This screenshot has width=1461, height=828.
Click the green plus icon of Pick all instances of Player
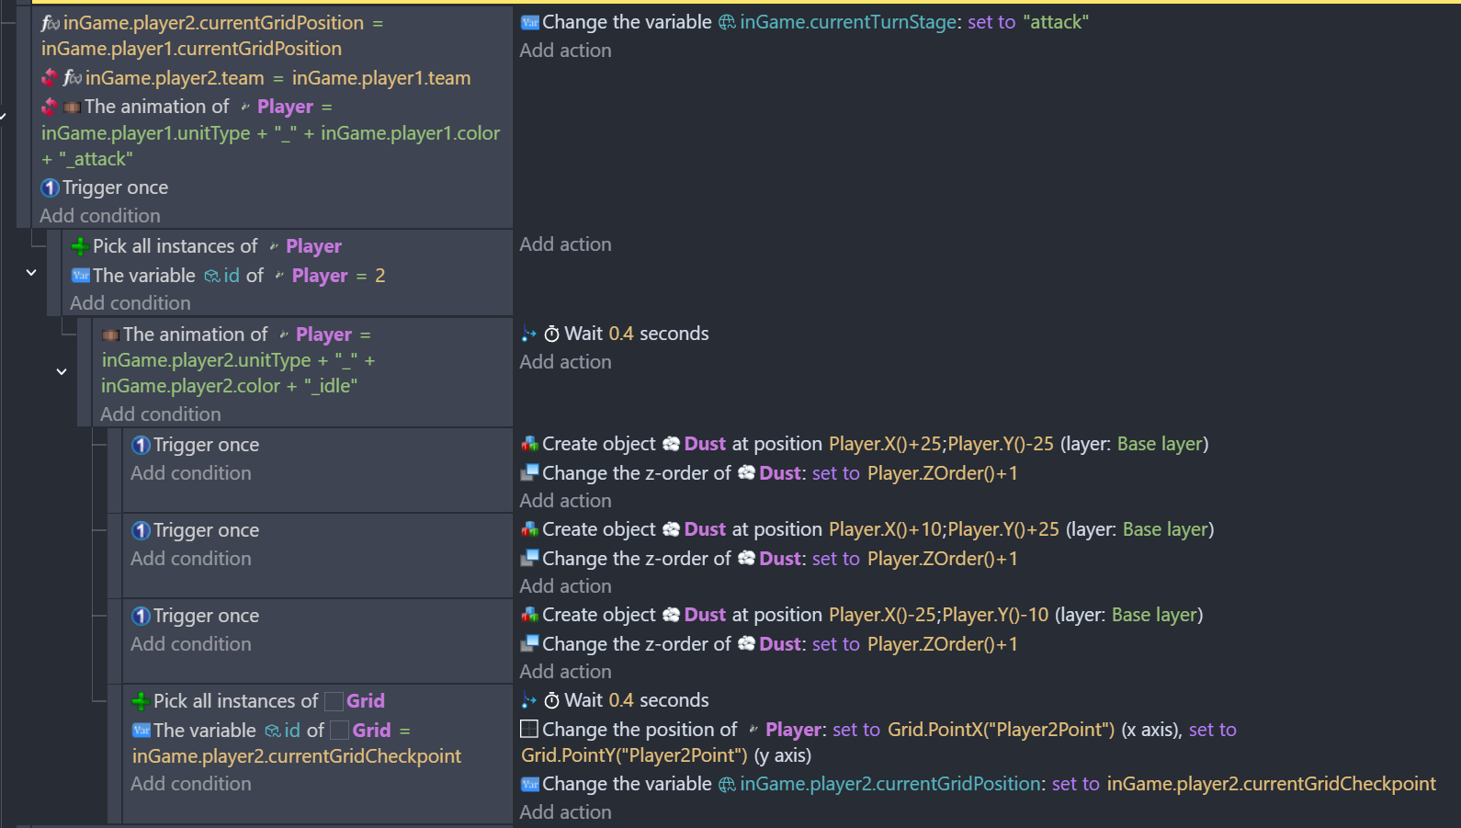[80, 246]
